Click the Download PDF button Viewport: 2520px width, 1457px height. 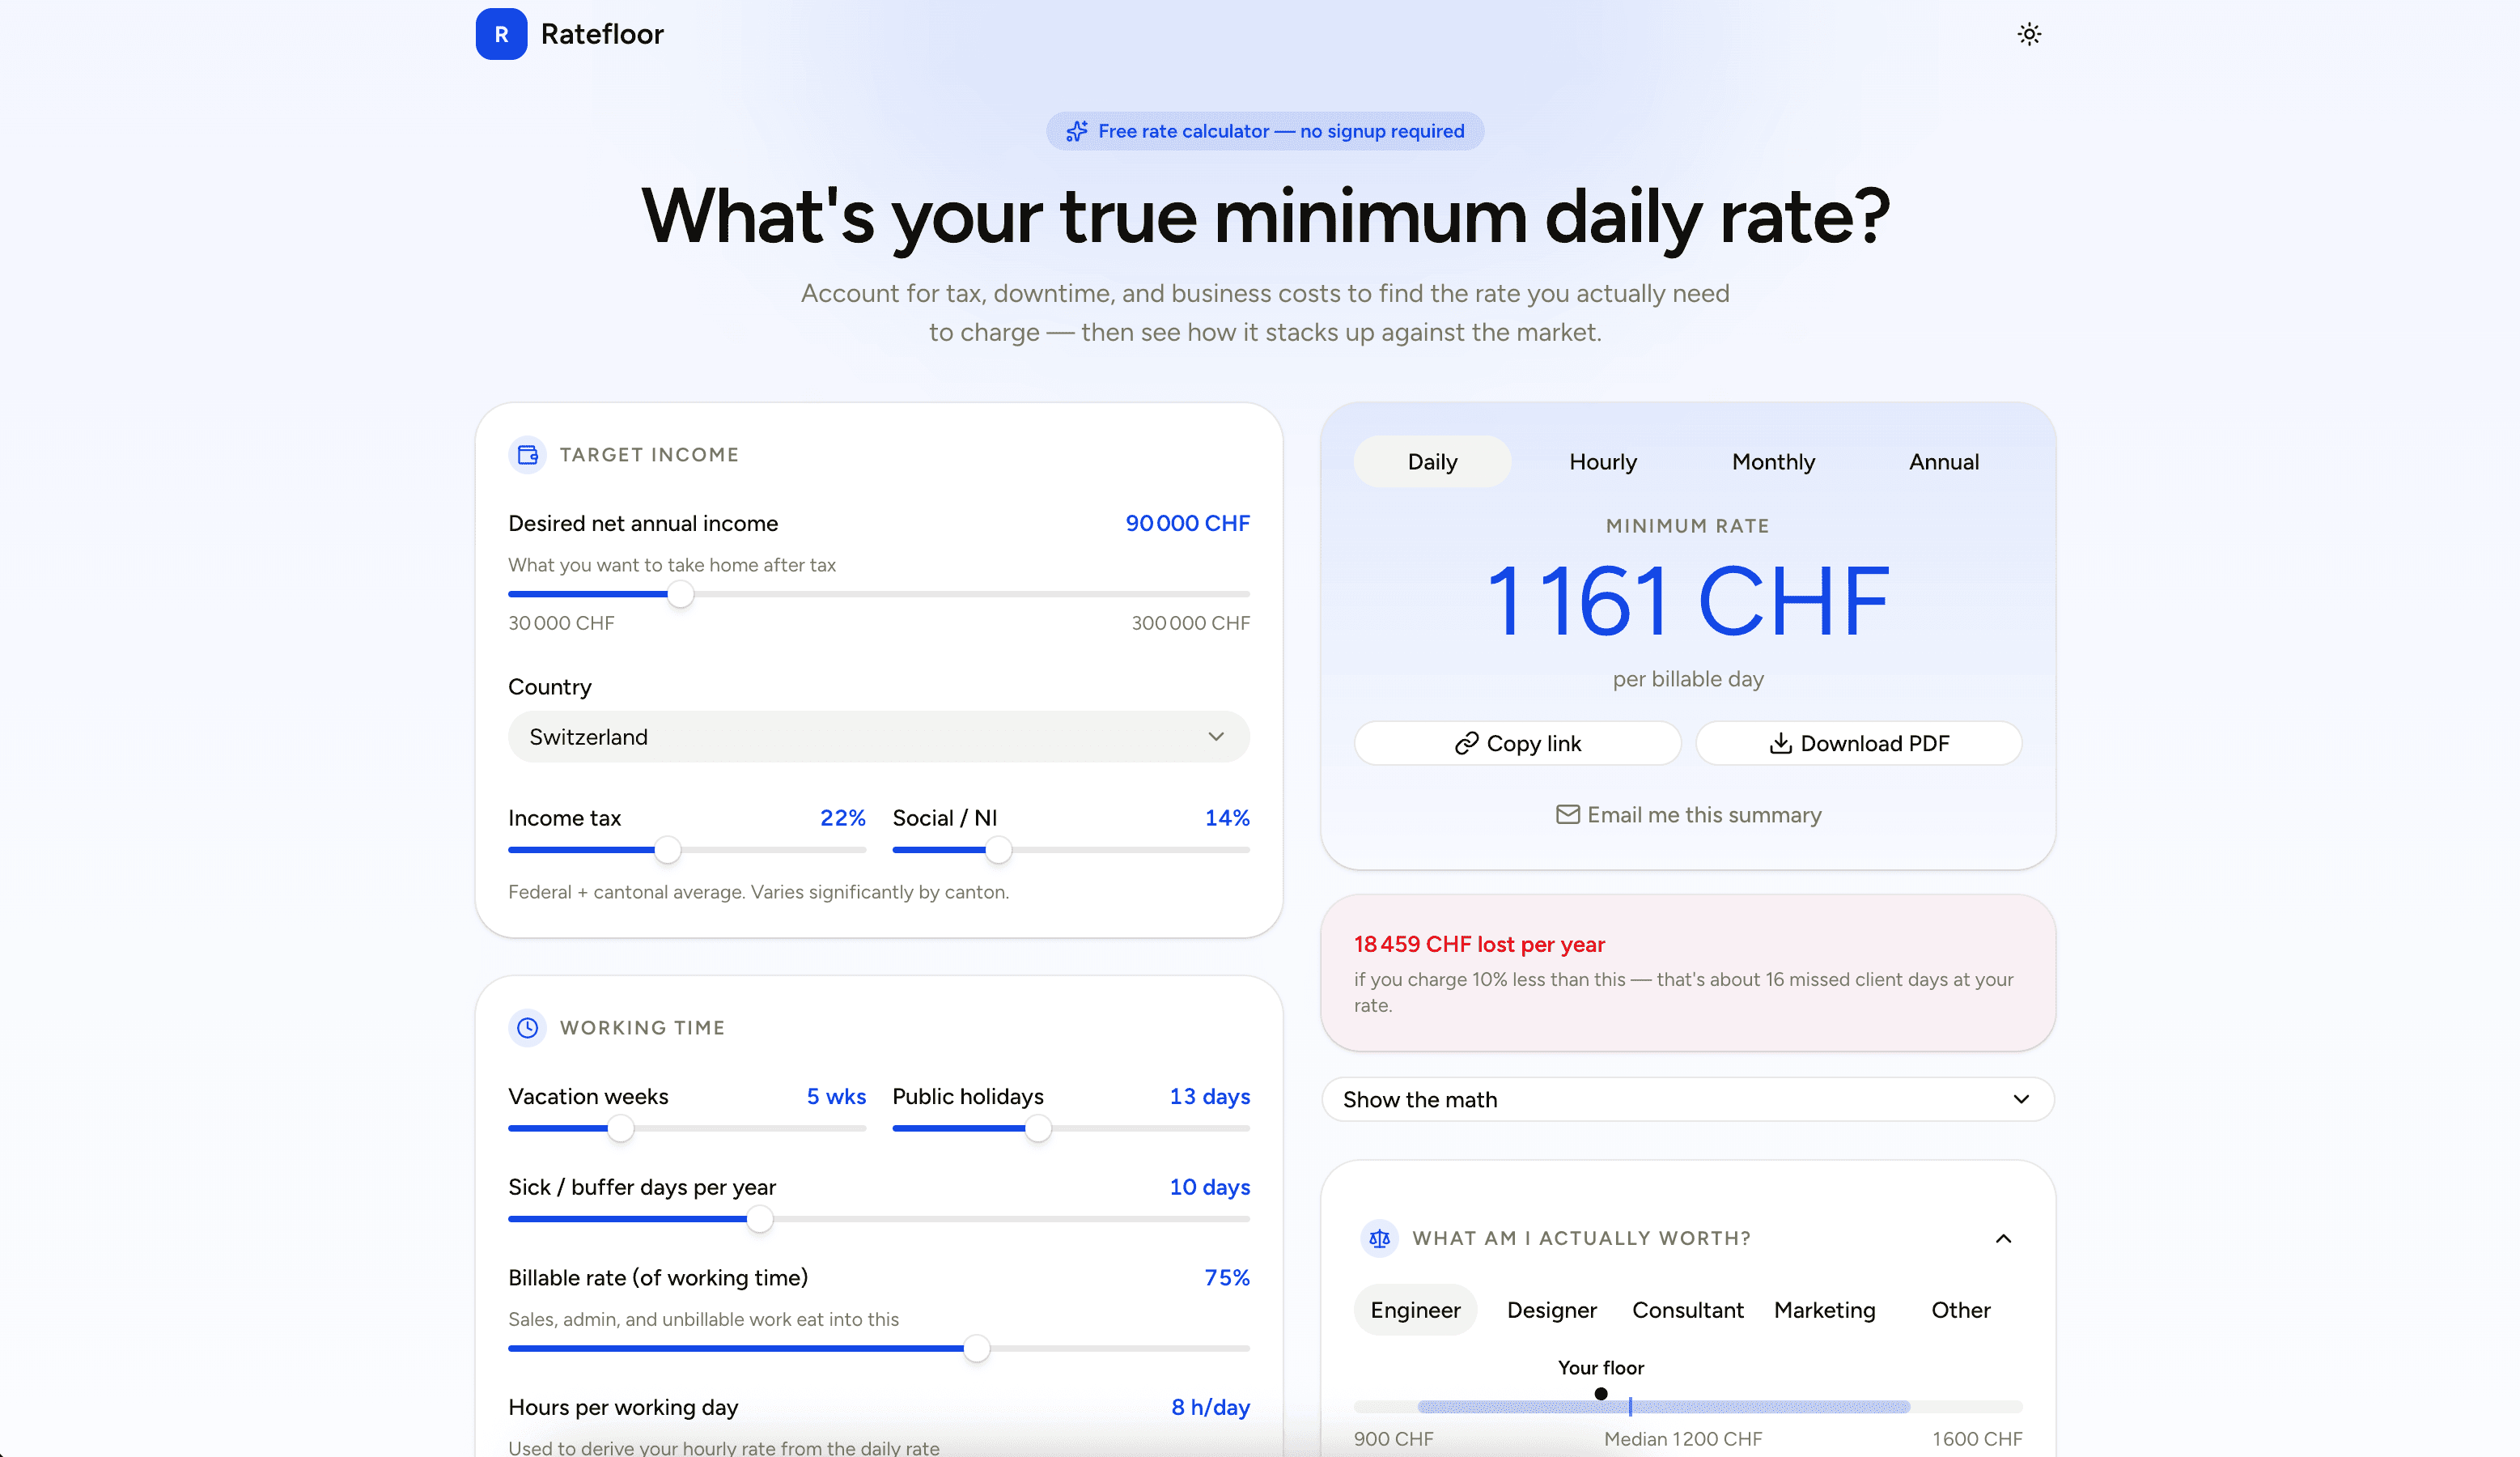[x=1859, y=743]
